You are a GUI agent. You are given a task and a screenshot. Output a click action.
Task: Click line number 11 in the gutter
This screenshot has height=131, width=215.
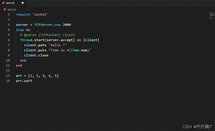click(8, 65)
